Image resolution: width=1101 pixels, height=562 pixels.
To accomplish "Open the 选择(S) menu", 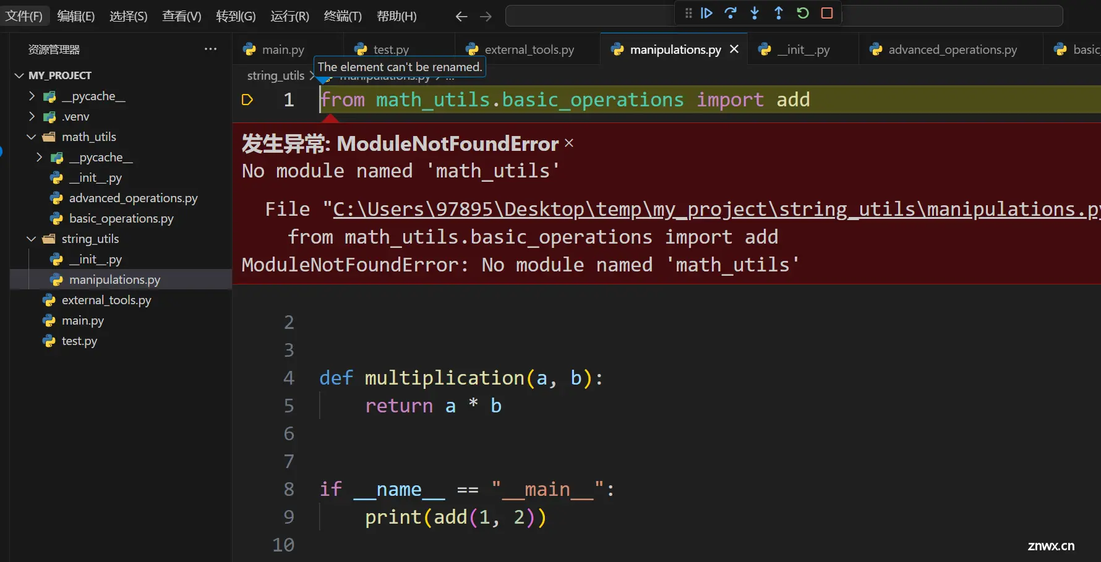I will (129, 16).
